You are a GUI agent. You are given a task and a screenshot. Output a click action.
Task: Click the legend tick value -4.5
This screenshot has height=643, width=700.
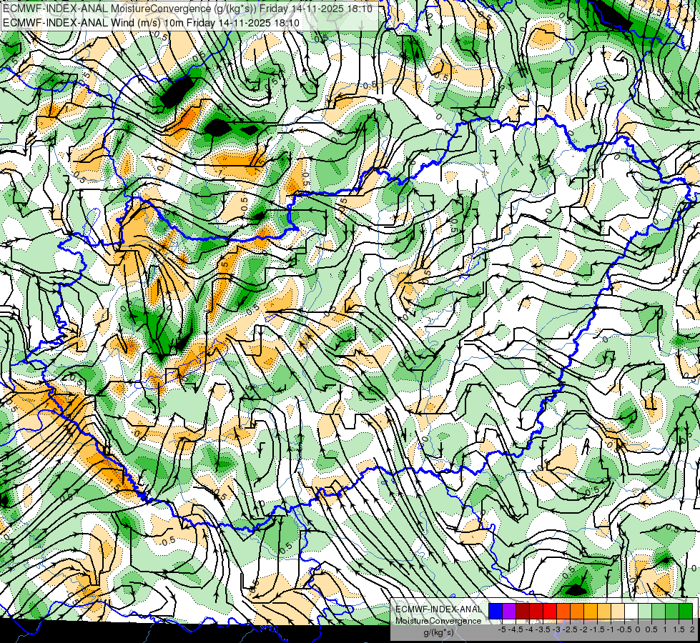tap(516, 629)
